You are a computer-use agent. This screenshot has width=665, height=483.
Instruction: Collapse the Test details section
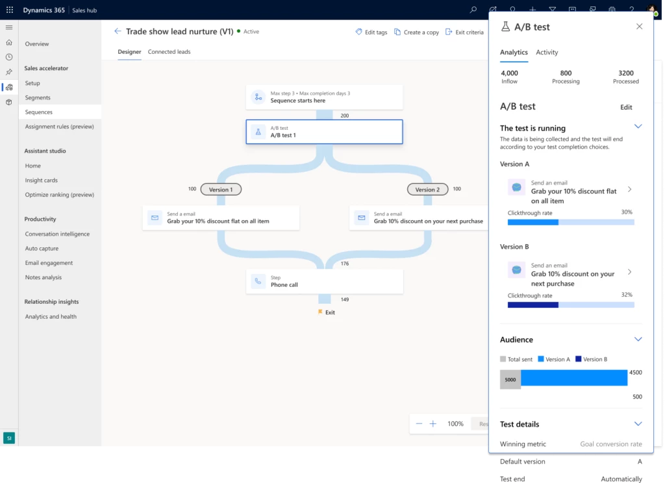(x=638, y=424)
